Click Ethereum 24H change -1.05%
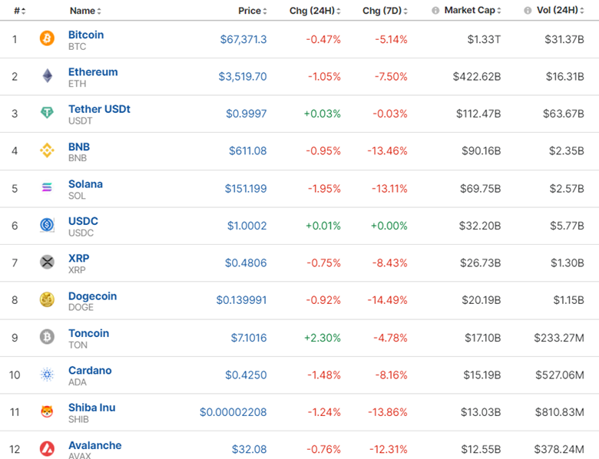Viewport: 599px width, 459px height. pyautogui.click(x=324, y=77)
